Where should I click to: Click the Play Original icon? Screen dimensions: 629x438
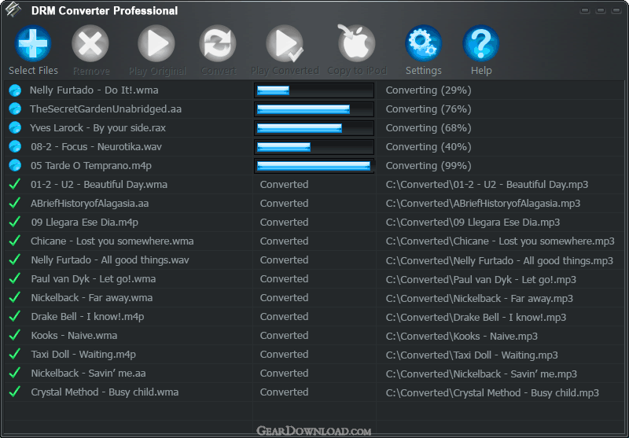[x=156, y=43]
